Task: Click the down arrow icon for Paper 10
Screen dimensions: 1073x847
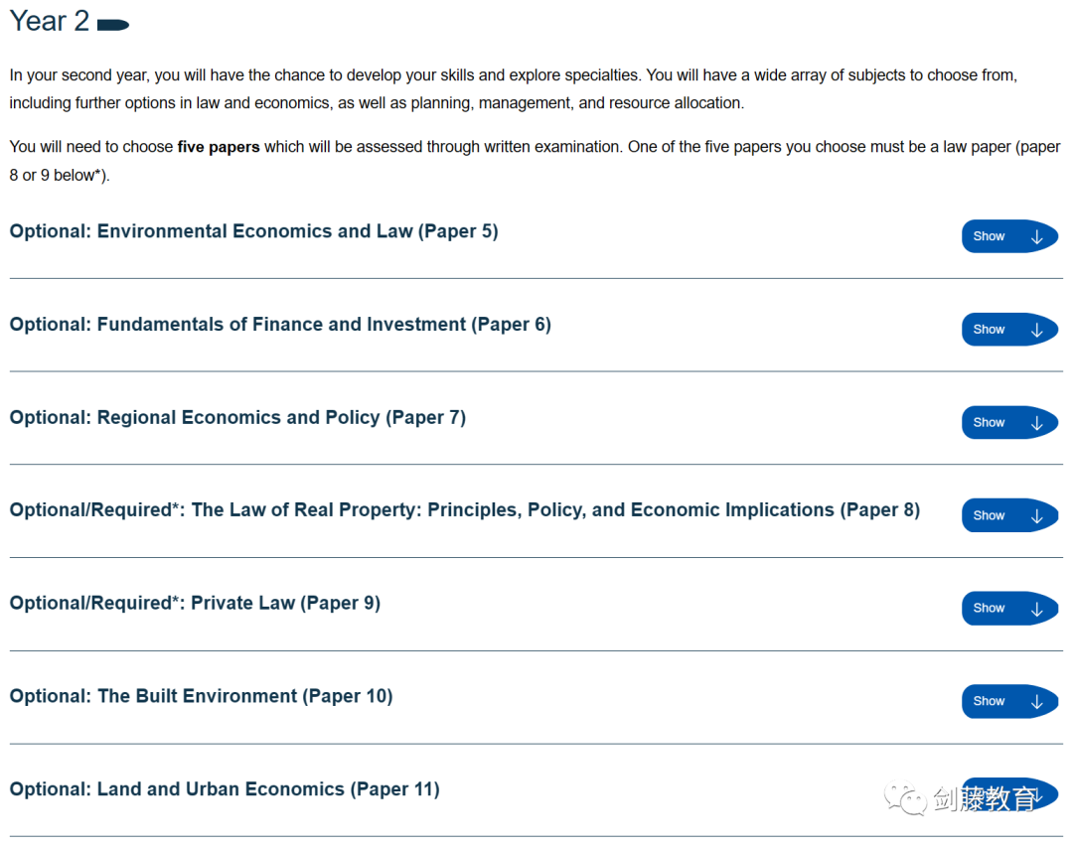Action: [x=1036, y=702]
